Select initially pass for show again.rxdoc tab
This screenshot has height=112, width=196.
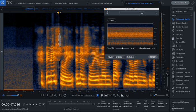click(141, 3)
